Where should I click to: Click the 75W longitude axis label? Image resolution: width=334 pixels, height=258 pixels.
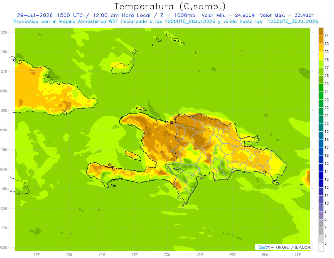69,254
